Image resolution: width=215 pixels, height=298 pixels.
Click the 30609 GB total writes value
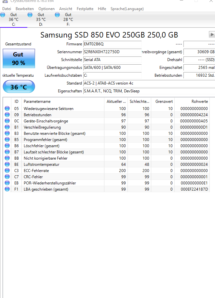point(199,52)
